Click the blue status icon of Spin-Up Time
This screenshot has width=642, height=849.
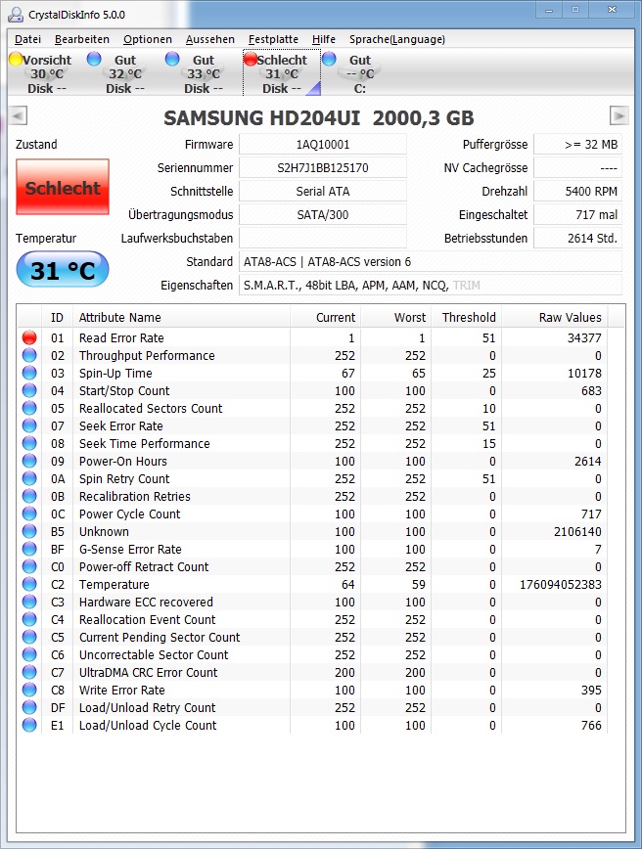tap(29, 373)
